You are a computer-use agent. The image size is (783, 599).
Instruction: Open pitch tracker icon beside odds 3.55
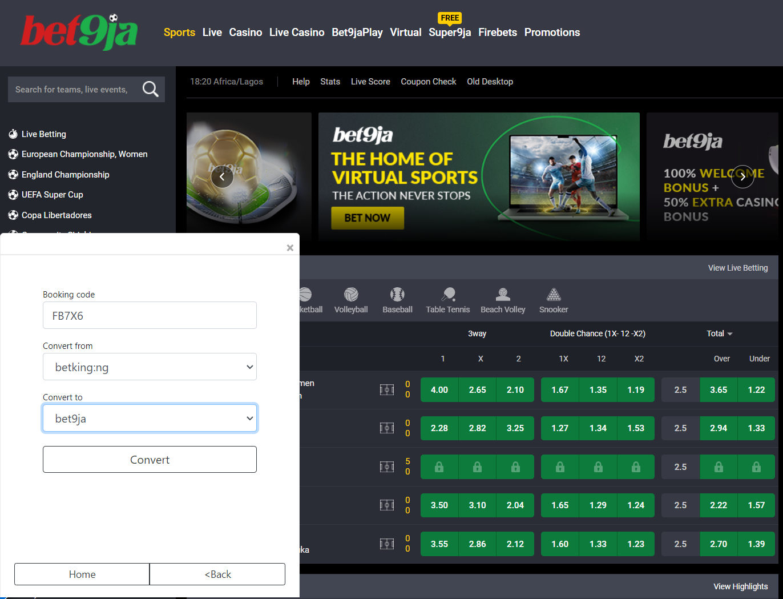coord(387,544)
